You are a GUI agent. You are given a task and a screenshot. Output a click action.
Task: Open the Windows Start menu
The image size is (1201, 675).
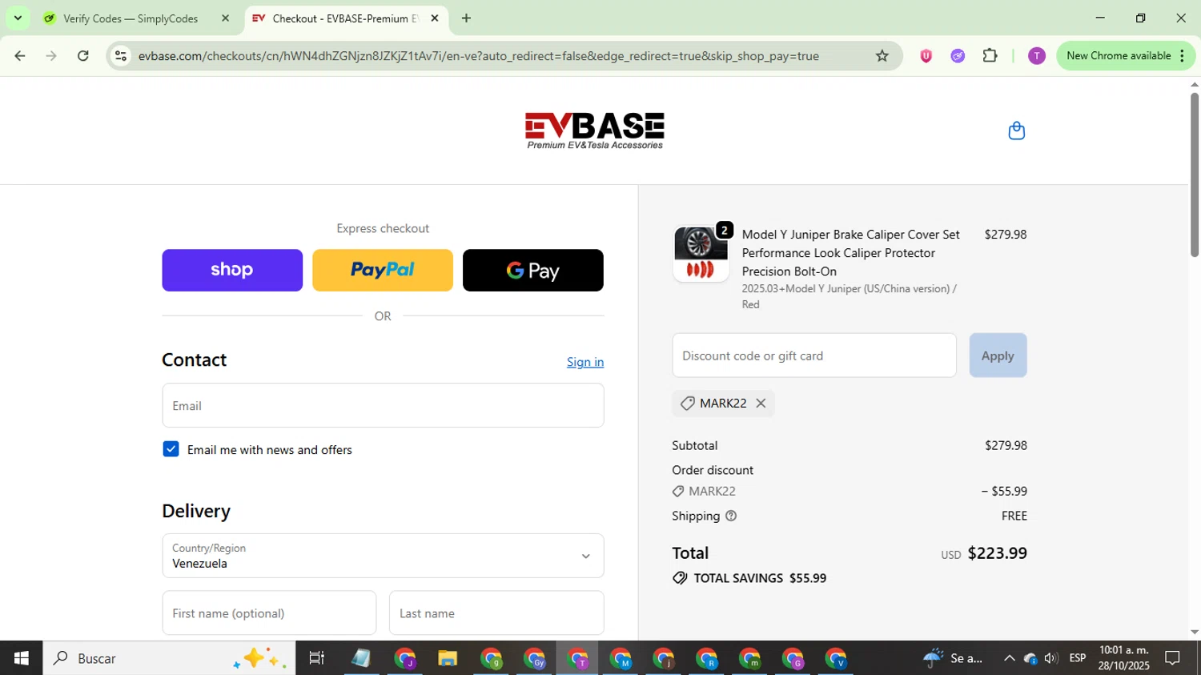(21, 658)
